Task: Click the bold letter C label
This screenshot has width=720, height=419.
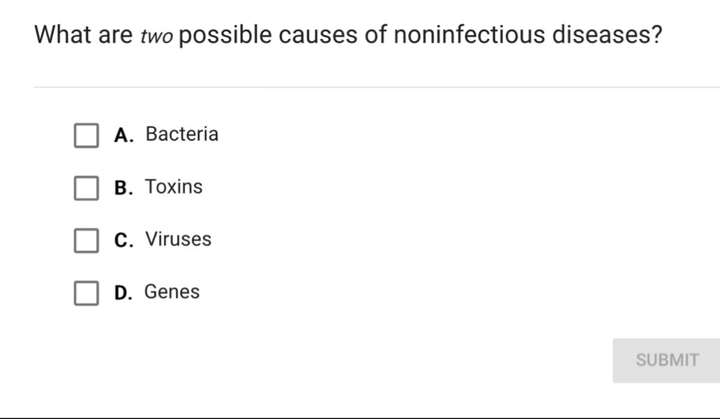Action: (123, 240)
